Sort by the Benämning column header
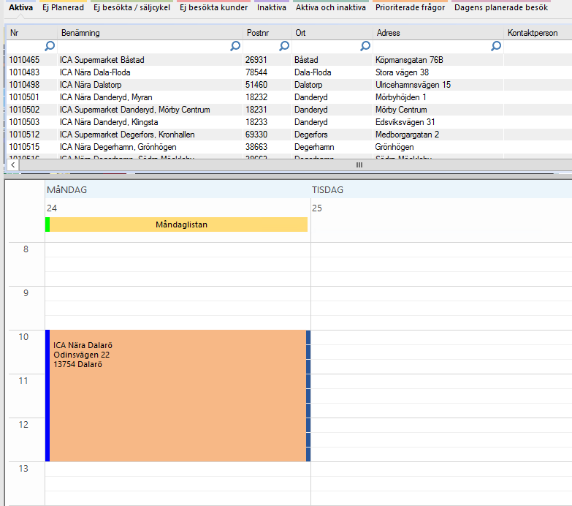572x506 pixels. tap(150, 33)
